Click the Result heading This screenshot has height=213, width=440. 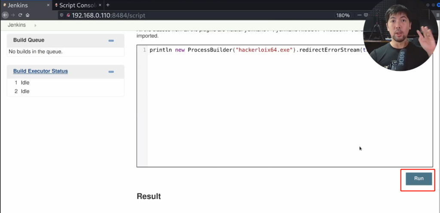(149, 196)
